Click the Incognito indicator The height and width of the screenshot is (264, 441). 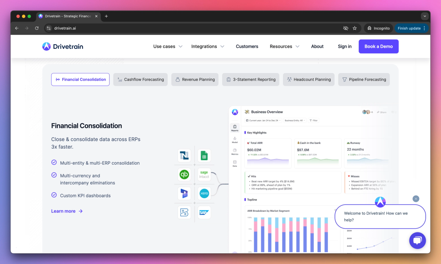tap(378, 28)
